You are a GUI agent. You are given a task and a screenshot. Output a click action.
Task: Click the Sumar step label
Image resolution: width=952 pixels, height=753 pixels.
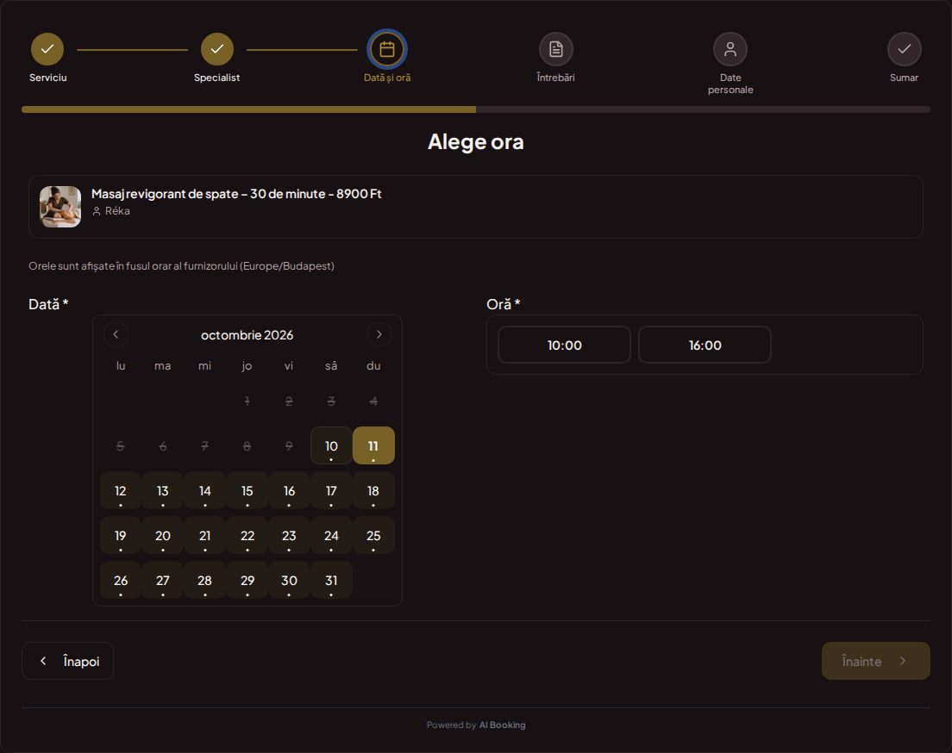(904, 78)
